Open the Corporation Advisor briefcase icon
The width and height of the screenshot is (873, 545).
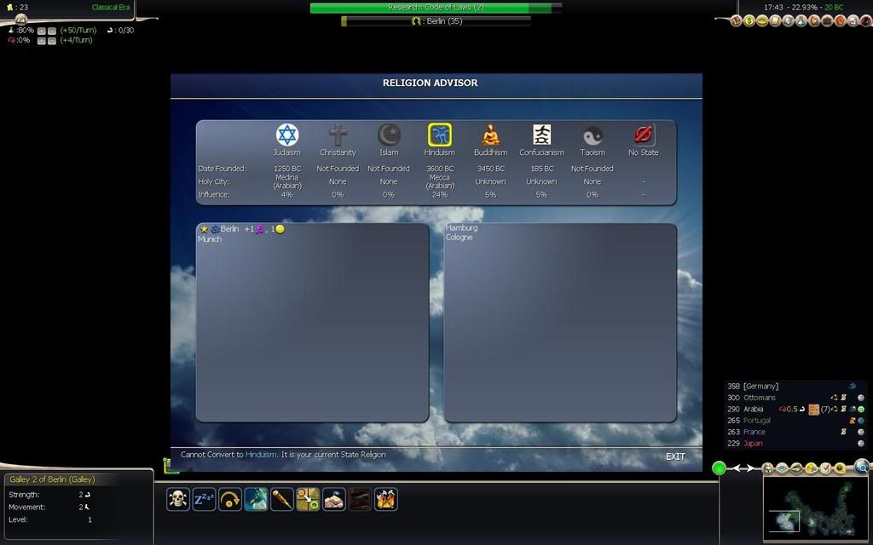tap(827, 20)
